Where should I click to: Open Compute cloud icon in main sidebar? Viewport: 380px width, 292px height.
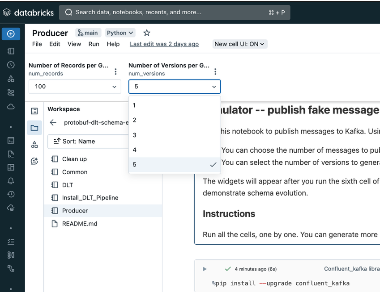pos(11,107)
